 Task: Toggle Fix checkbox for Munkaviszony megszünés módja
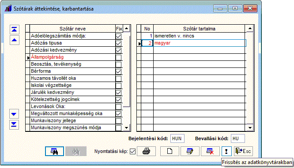pyautogui.click(x=118, y=128)
